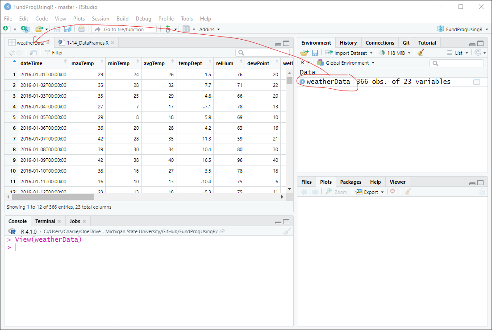Image resolution: width=492 pixels, height=330 pixels.
Task: Remove current plot red X icon
Action: 392,191
